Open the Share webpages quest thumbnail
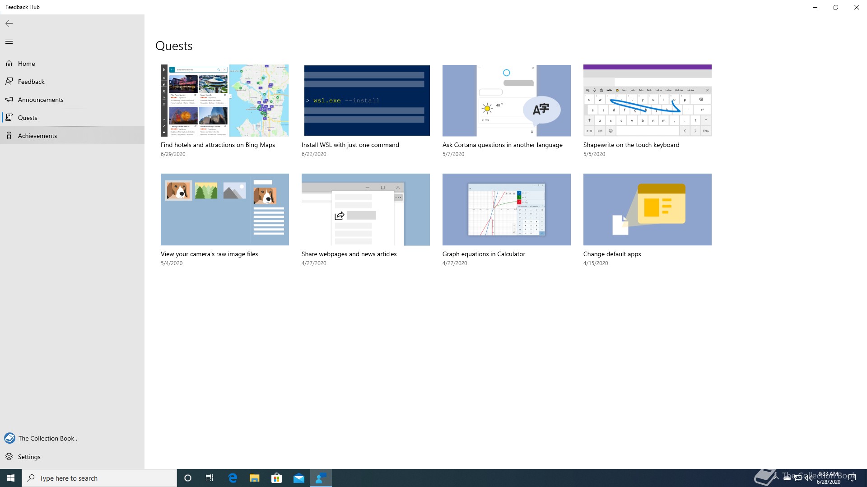 click(x=366, y=210)
